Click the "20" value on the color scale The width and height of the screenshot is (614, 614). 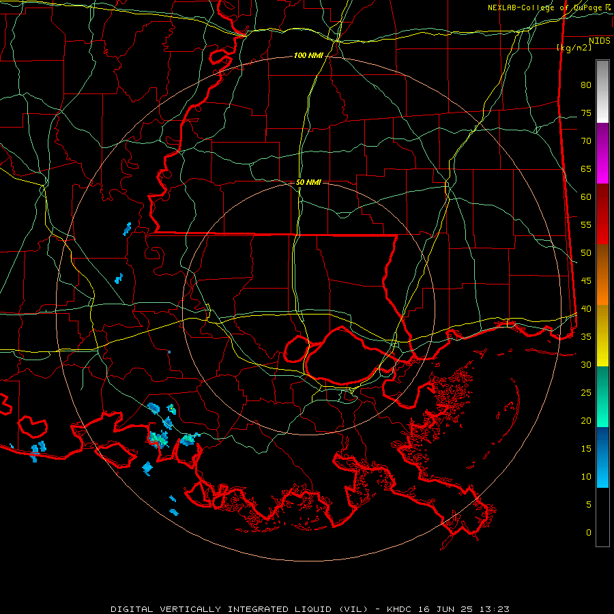(586, 421)
